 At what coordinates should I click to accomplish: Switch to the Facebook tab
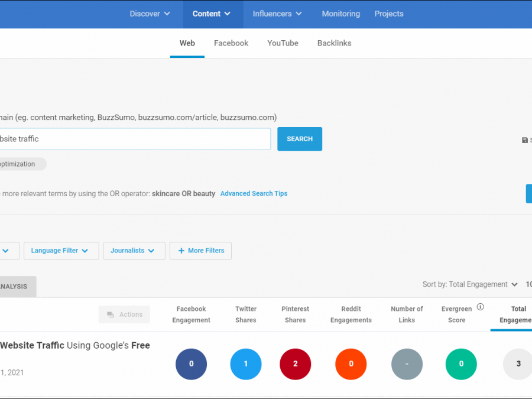click(x=231, y=43)
